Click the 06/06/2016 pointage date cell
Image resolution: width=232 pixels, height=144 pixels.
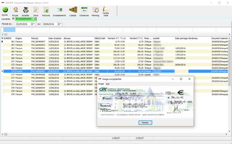coord(180,65)
